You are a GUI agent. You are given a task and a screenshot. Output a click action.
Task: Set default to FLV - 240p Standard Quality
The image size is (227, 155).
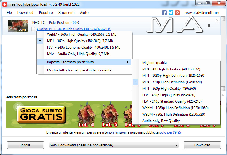[x=176, y=101]
